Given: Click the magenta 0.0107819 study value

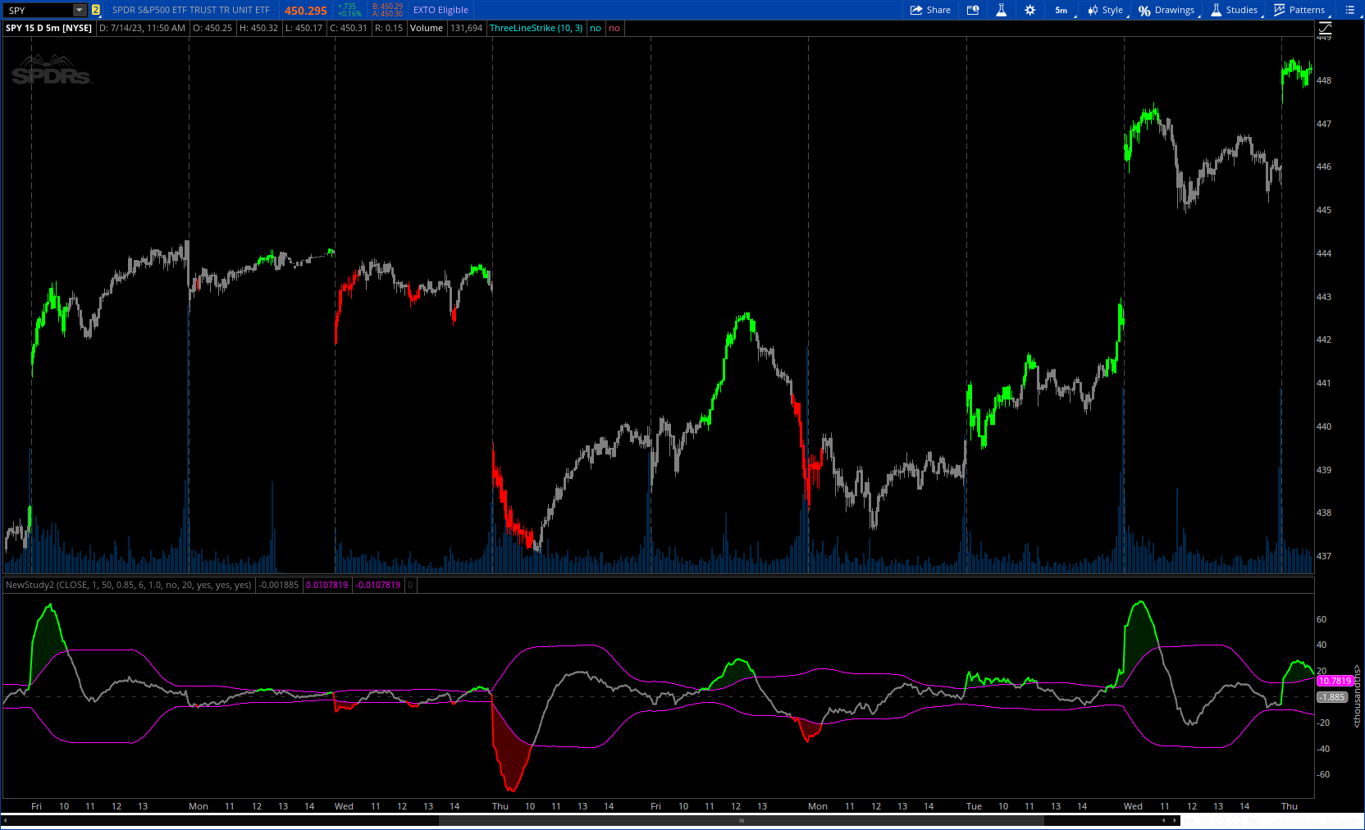Looking at the screenshot, I should tap(326, 585).
